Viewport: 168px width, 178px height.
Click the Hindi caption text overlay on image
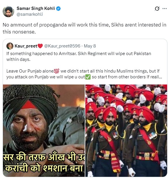pyautogui.click(x=44, y=163)
